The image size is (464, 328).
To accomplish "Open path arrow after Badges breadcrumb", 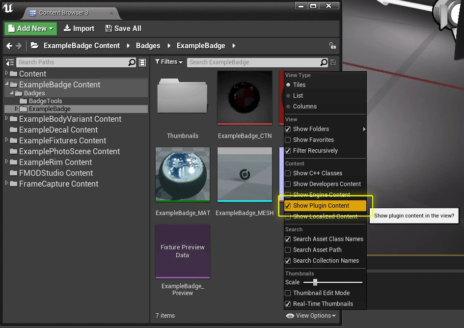I will pyautogui.click(x=169, y=46).
